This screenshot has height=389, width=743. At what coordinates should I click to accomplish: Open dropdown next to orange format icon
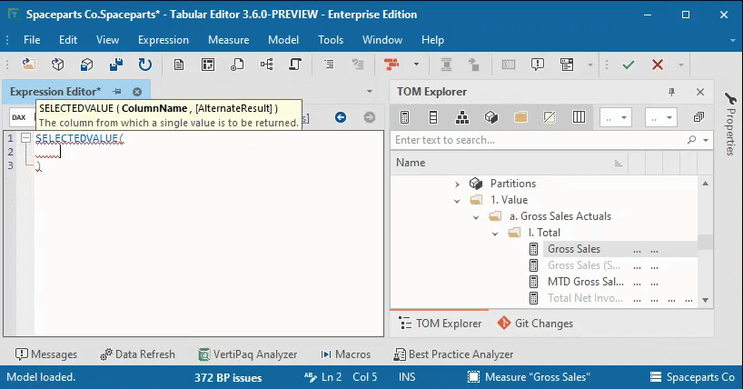tap(416, 64)
